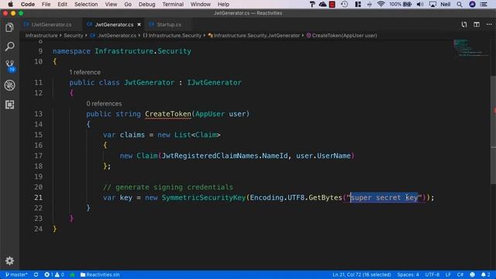Change file encoding via UTF-8
This screenshot has width=496, height=279.
432,274
